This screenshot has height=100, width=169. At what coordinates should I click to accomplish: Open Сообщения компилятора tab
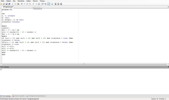pyautogui.click(x=36, y=96)
